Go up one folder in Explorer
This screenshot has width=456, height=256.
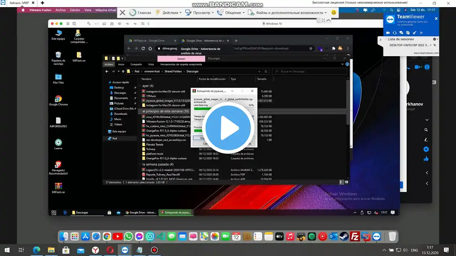point(123,71)
